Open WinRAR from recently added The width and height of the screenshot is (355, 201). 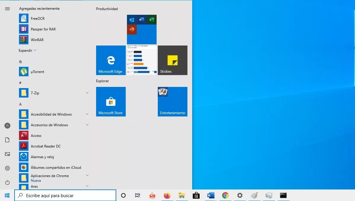coord(23,40)
